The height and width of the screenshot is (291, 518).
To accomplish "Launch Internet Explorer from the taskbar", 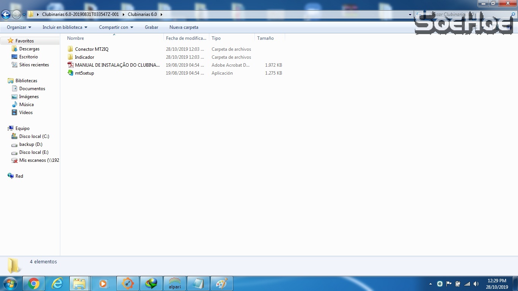I will [x=57, y=283].
